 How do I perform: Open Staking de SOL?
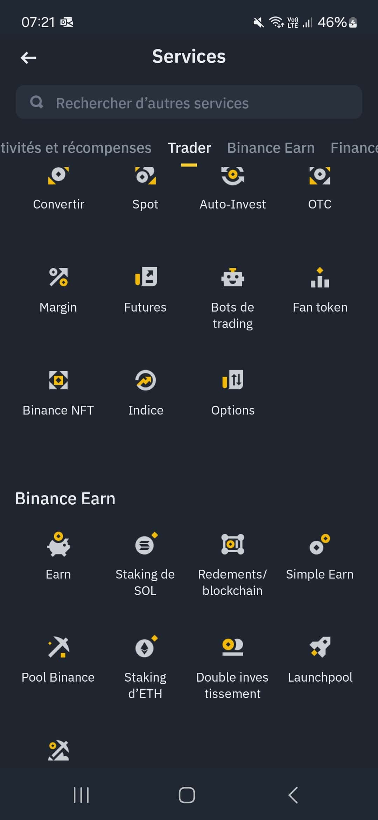pos(145,545)
